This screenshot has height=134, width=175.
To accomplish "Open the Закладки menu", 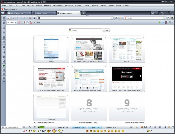I will tap(30, 6).
